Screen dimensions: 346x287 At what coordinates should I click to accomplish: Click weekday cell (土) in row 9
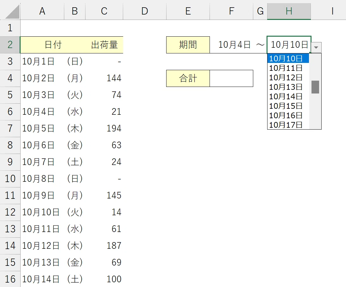point(75,162)
